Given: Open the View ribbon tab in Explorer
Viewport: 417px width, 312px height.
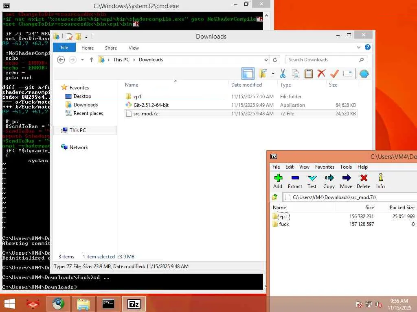Looking at the screenshot, I should point(134,48).
